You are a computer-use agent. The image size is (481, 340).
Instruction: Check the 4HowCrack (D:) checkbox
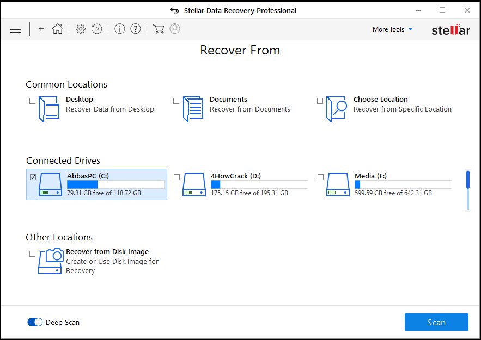click(176, 177)
